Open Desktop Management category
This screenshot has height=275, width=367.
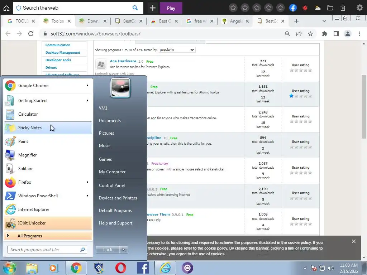63,52
